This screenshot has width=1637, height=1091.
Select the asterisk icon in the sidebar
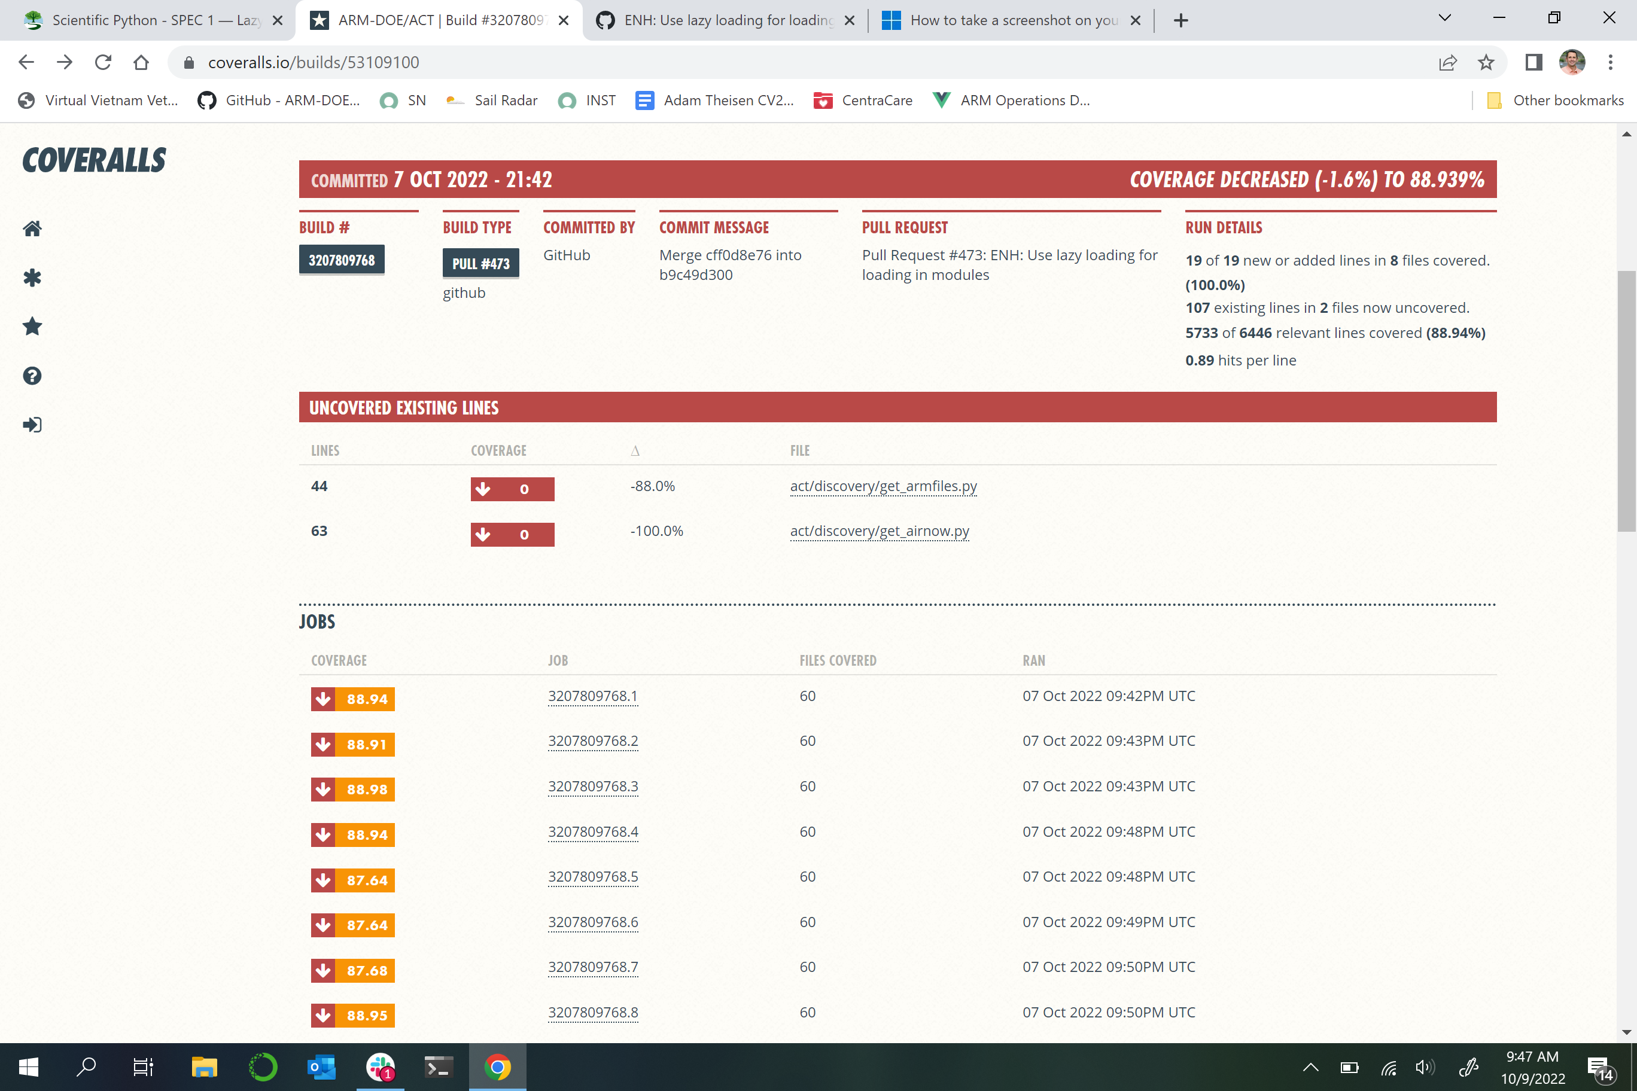coord(31,278)
